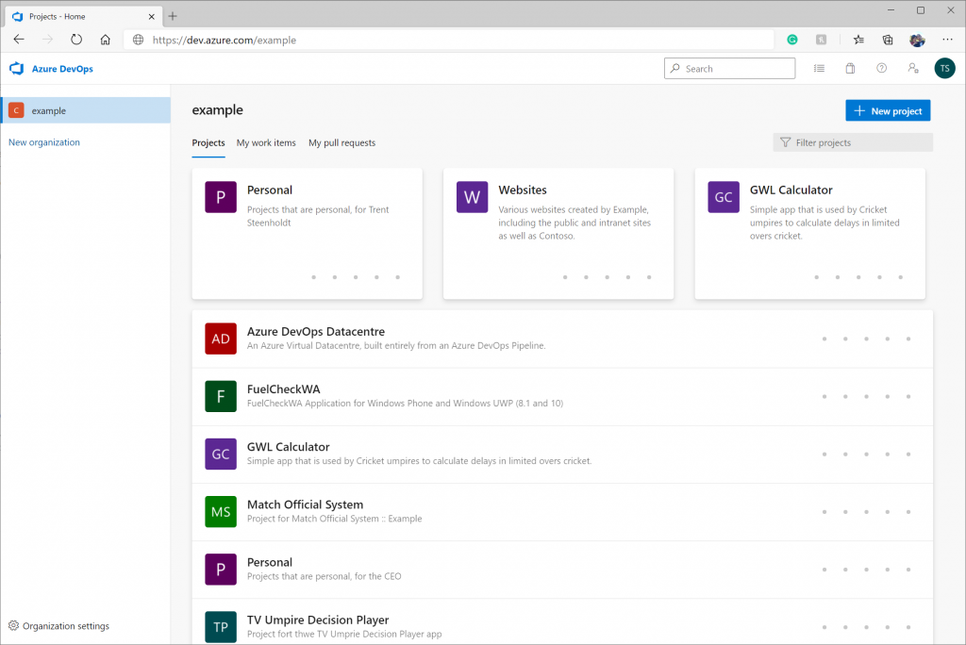Viewport: 966px width, 645px height.
Task: Close the Projects - Home browser tab
Action: coord(152,17)
